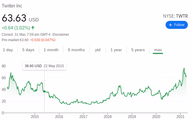
Task: Click the green up-arrow price indicator
Action: pyautogui.click(x=33, y=28)
